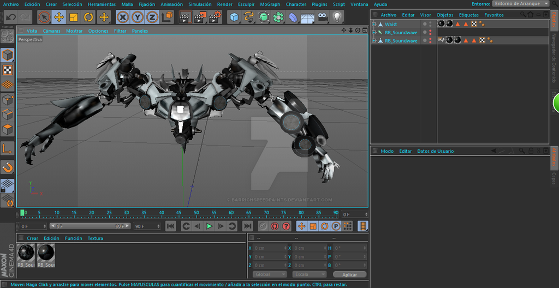Open the Escala size mode dropdown

(x=310, y=274)
